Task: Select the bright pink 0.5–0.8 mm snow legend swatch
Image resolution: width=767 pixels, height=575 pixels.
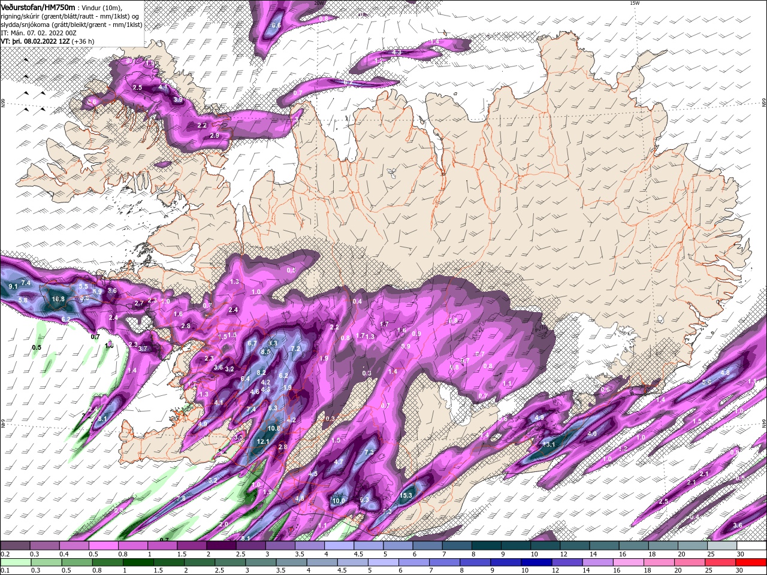Action: coord(104,546)
